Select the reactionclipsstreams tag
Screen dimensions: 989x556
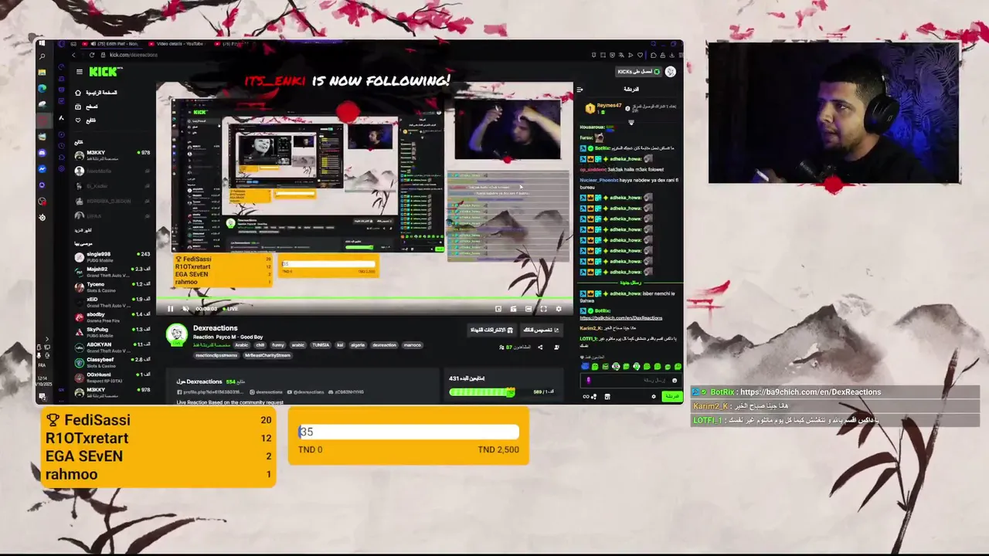(216, 355)
